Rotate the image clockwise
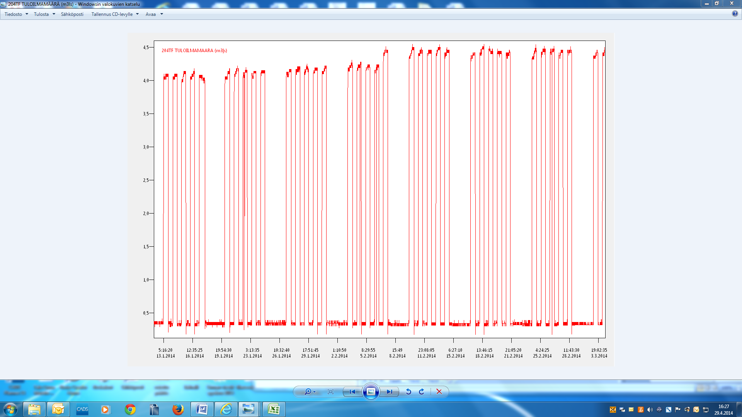The height and width of the screenshot is (417, 742). pos(422,392)
